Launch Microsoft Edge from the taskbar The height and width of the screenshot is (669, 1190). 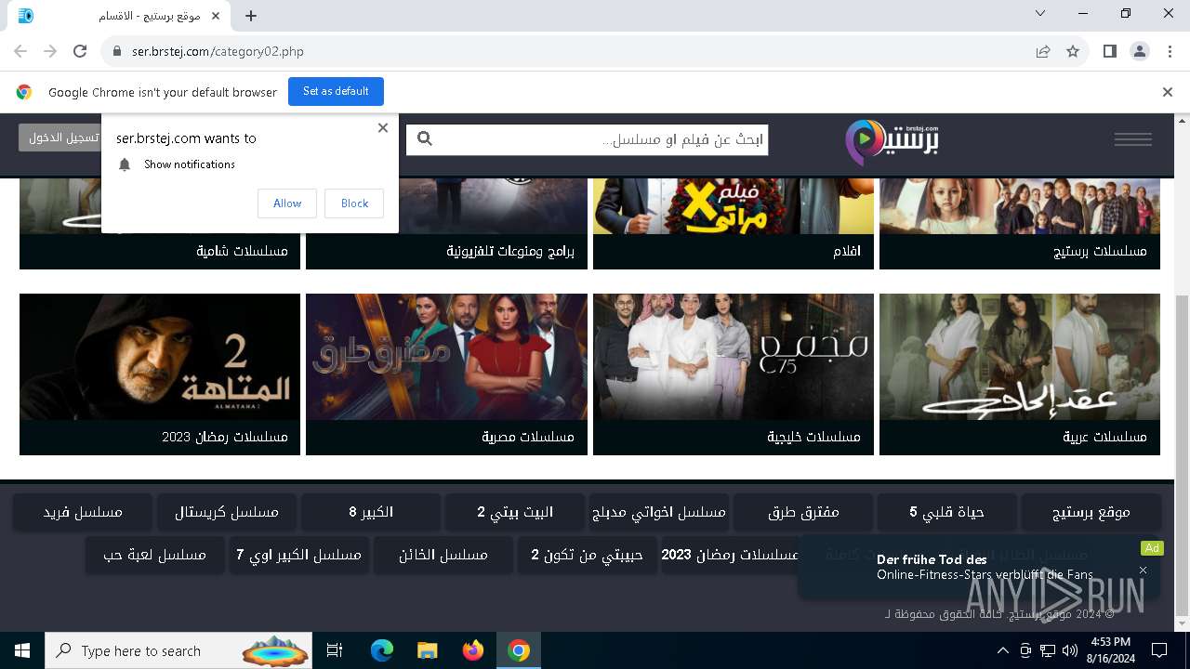point(382,650)
